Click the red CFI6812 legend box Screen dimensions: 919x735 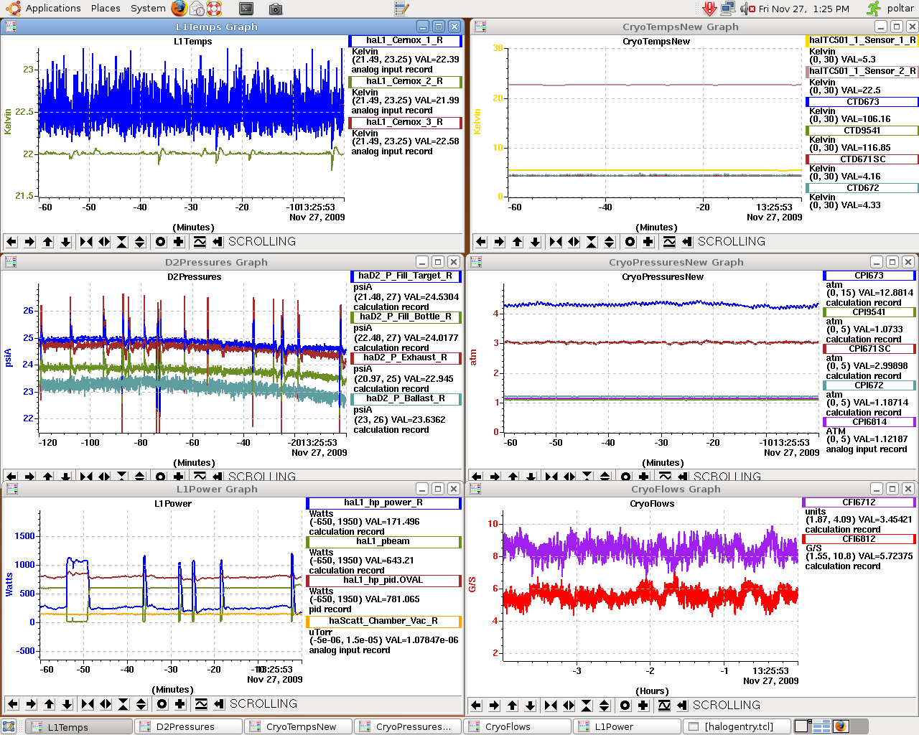859,539
